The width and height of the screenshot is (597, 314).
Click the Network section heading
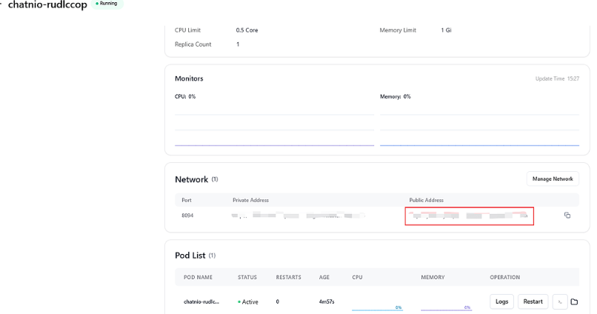[x=192, y=179]
